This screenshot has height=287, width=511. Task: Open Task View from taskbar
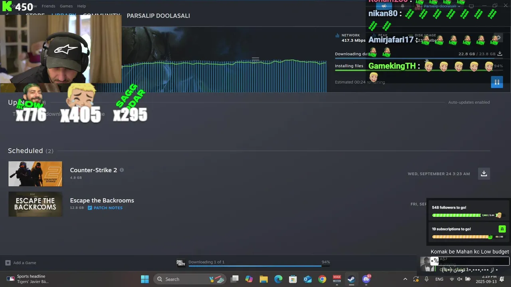point(235,279)
